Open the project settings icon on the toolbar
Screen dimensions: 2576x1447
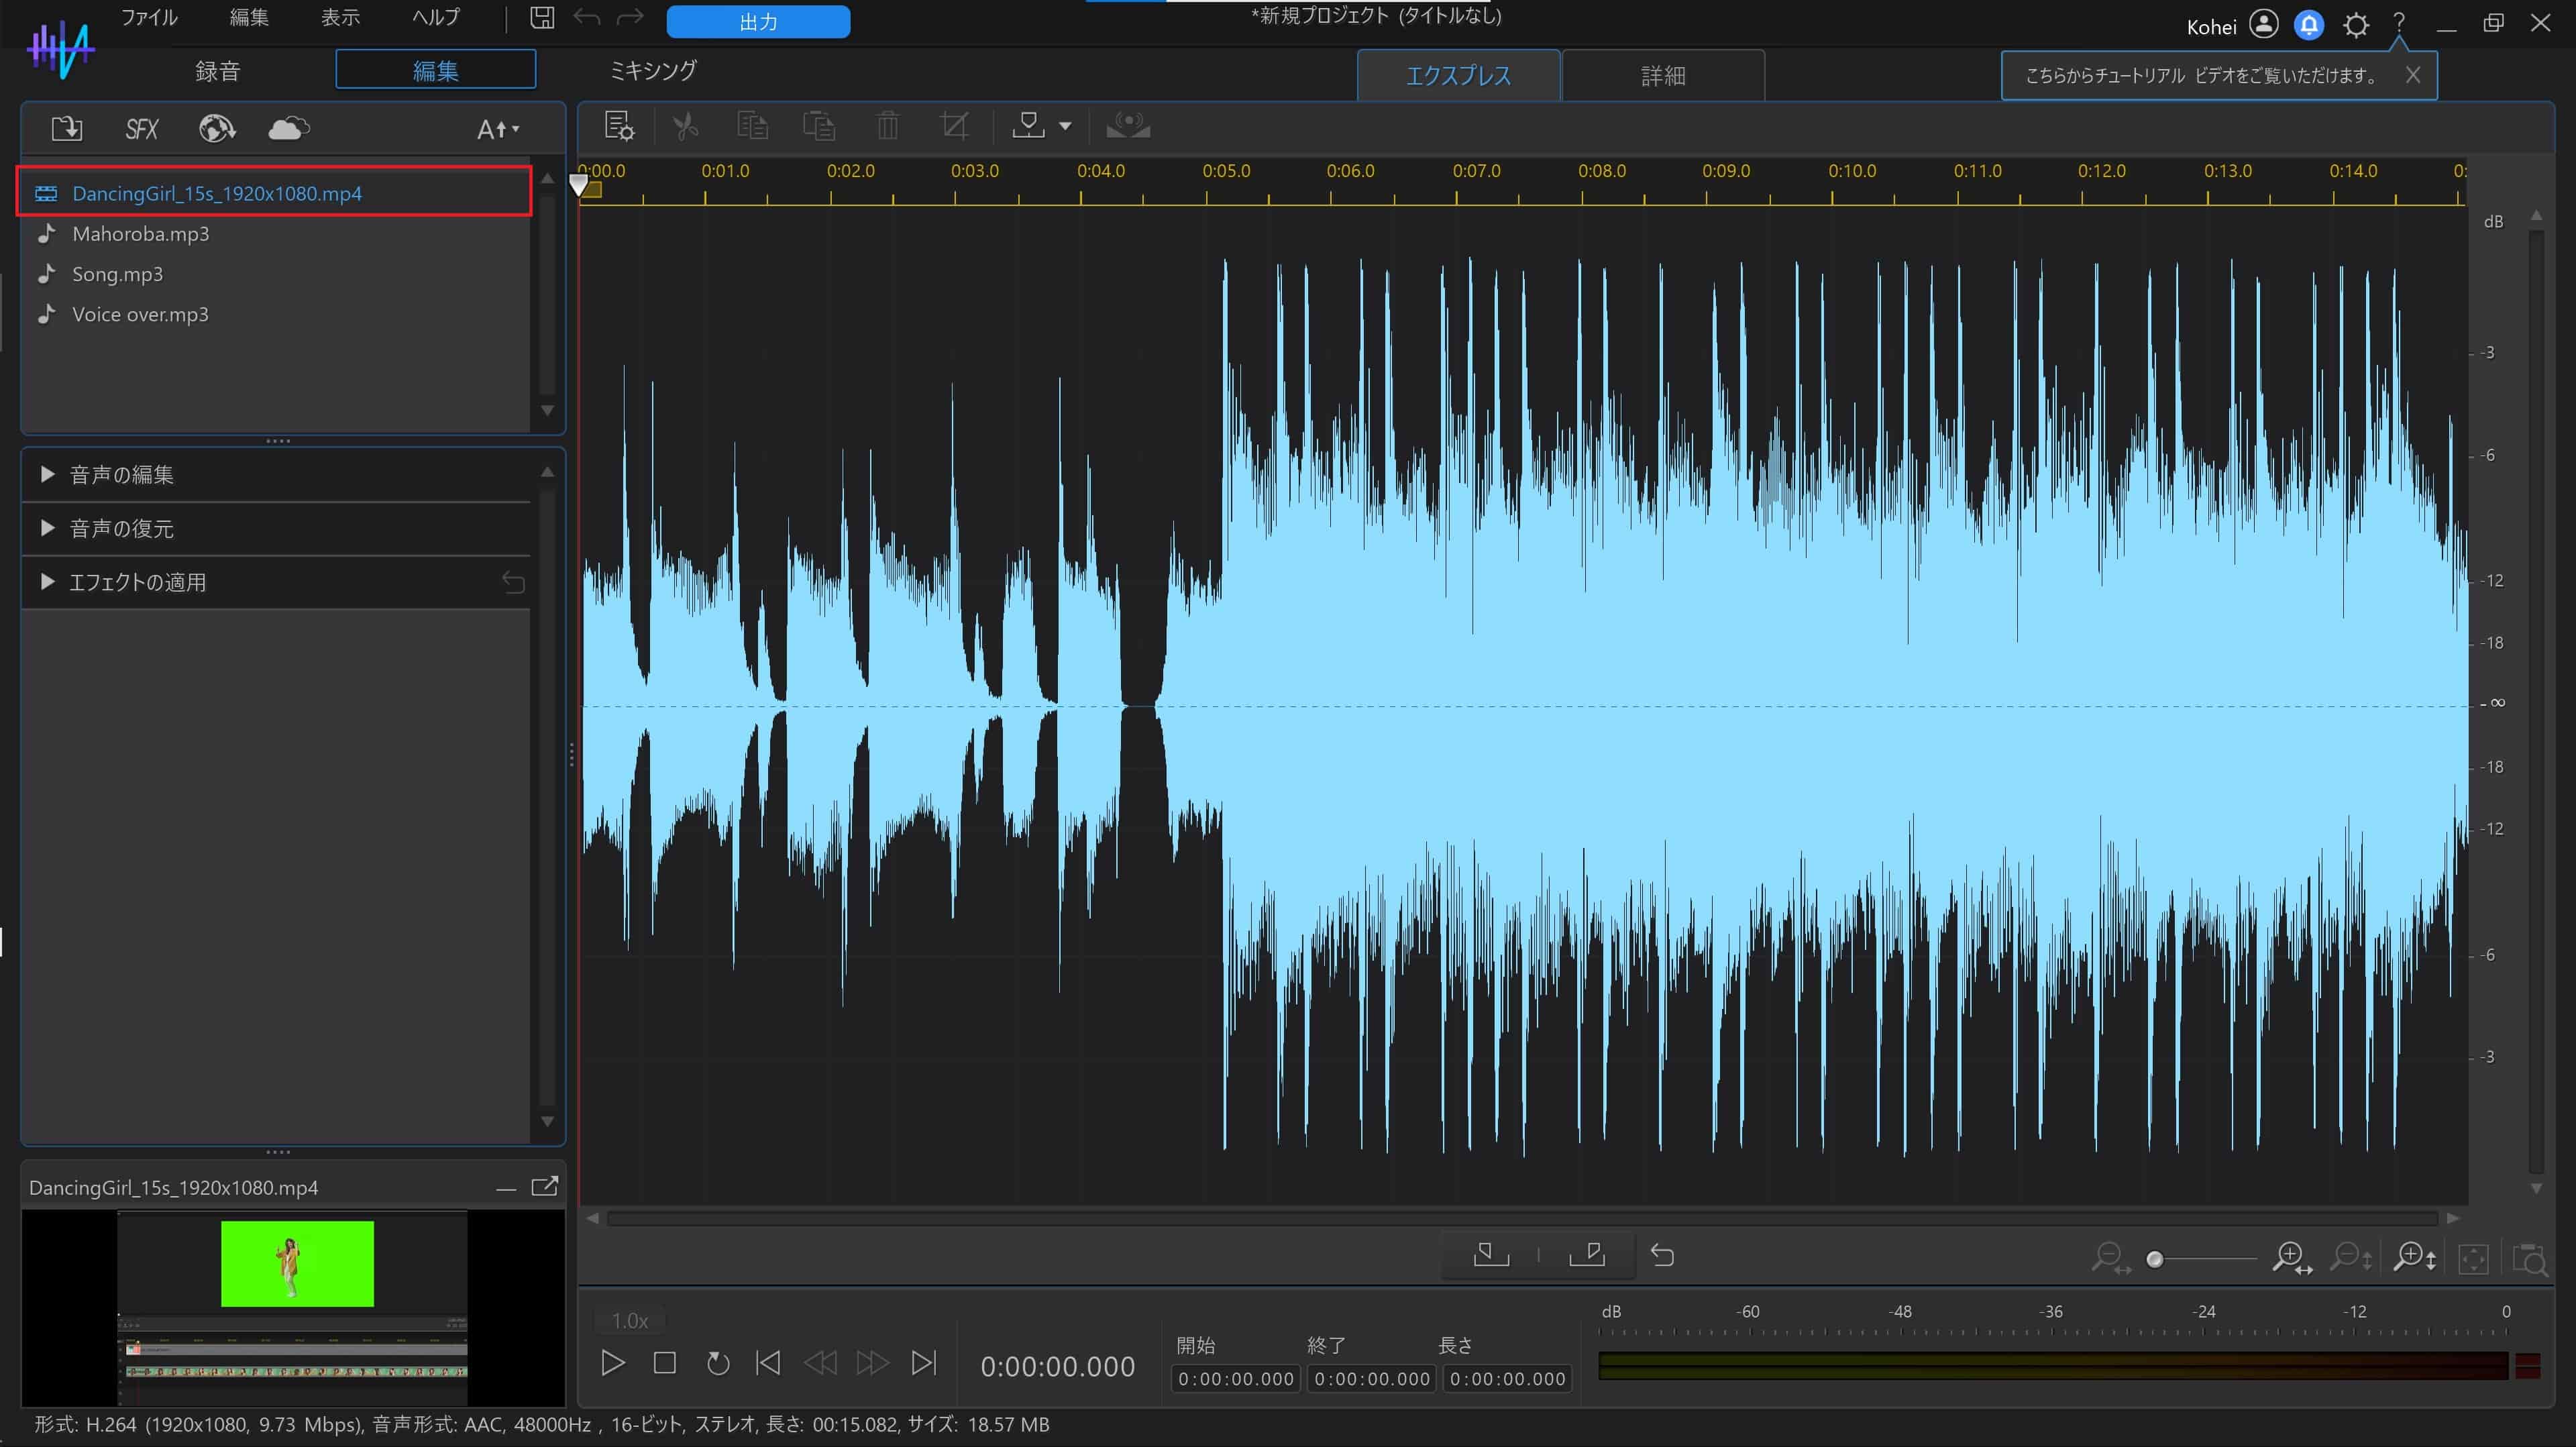point(619,125)
